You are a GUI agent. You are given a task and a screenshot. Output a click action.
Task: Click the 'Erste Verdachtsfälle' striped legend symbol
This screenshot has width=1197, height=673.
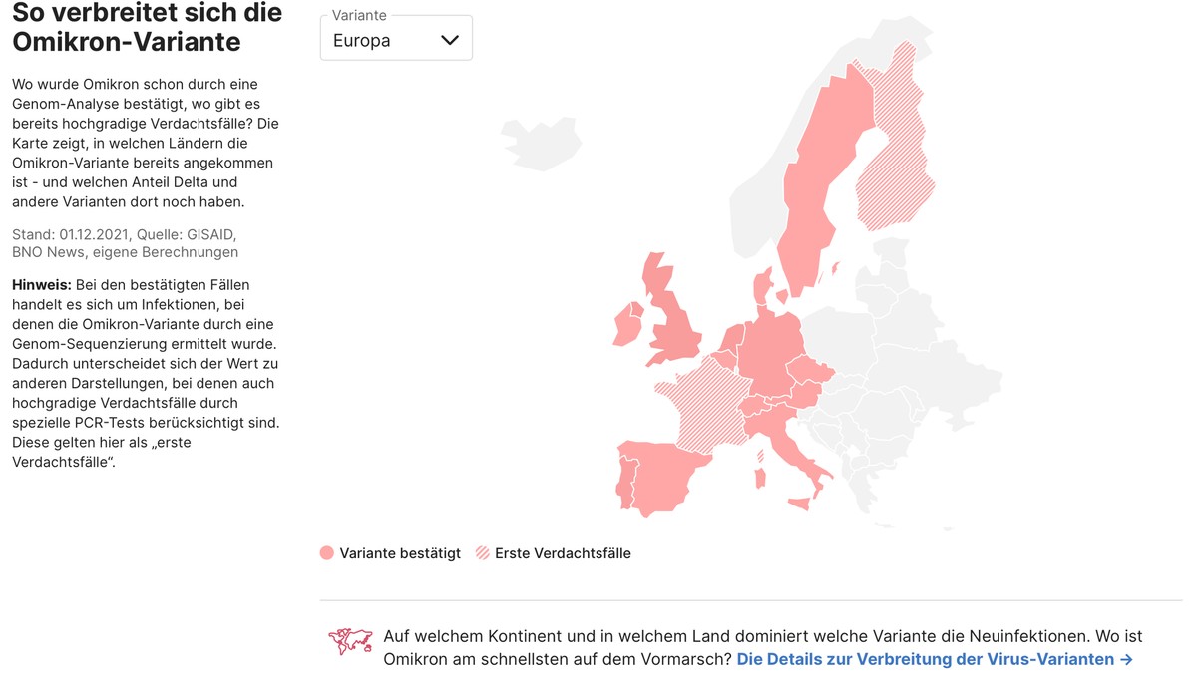(482, 552)
